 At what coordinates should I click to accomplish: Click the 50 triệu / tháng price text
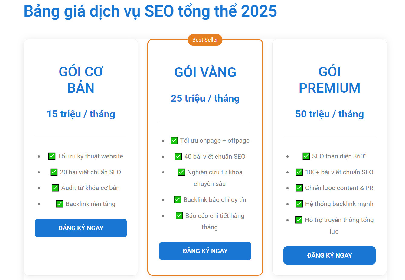click(329, 114)
